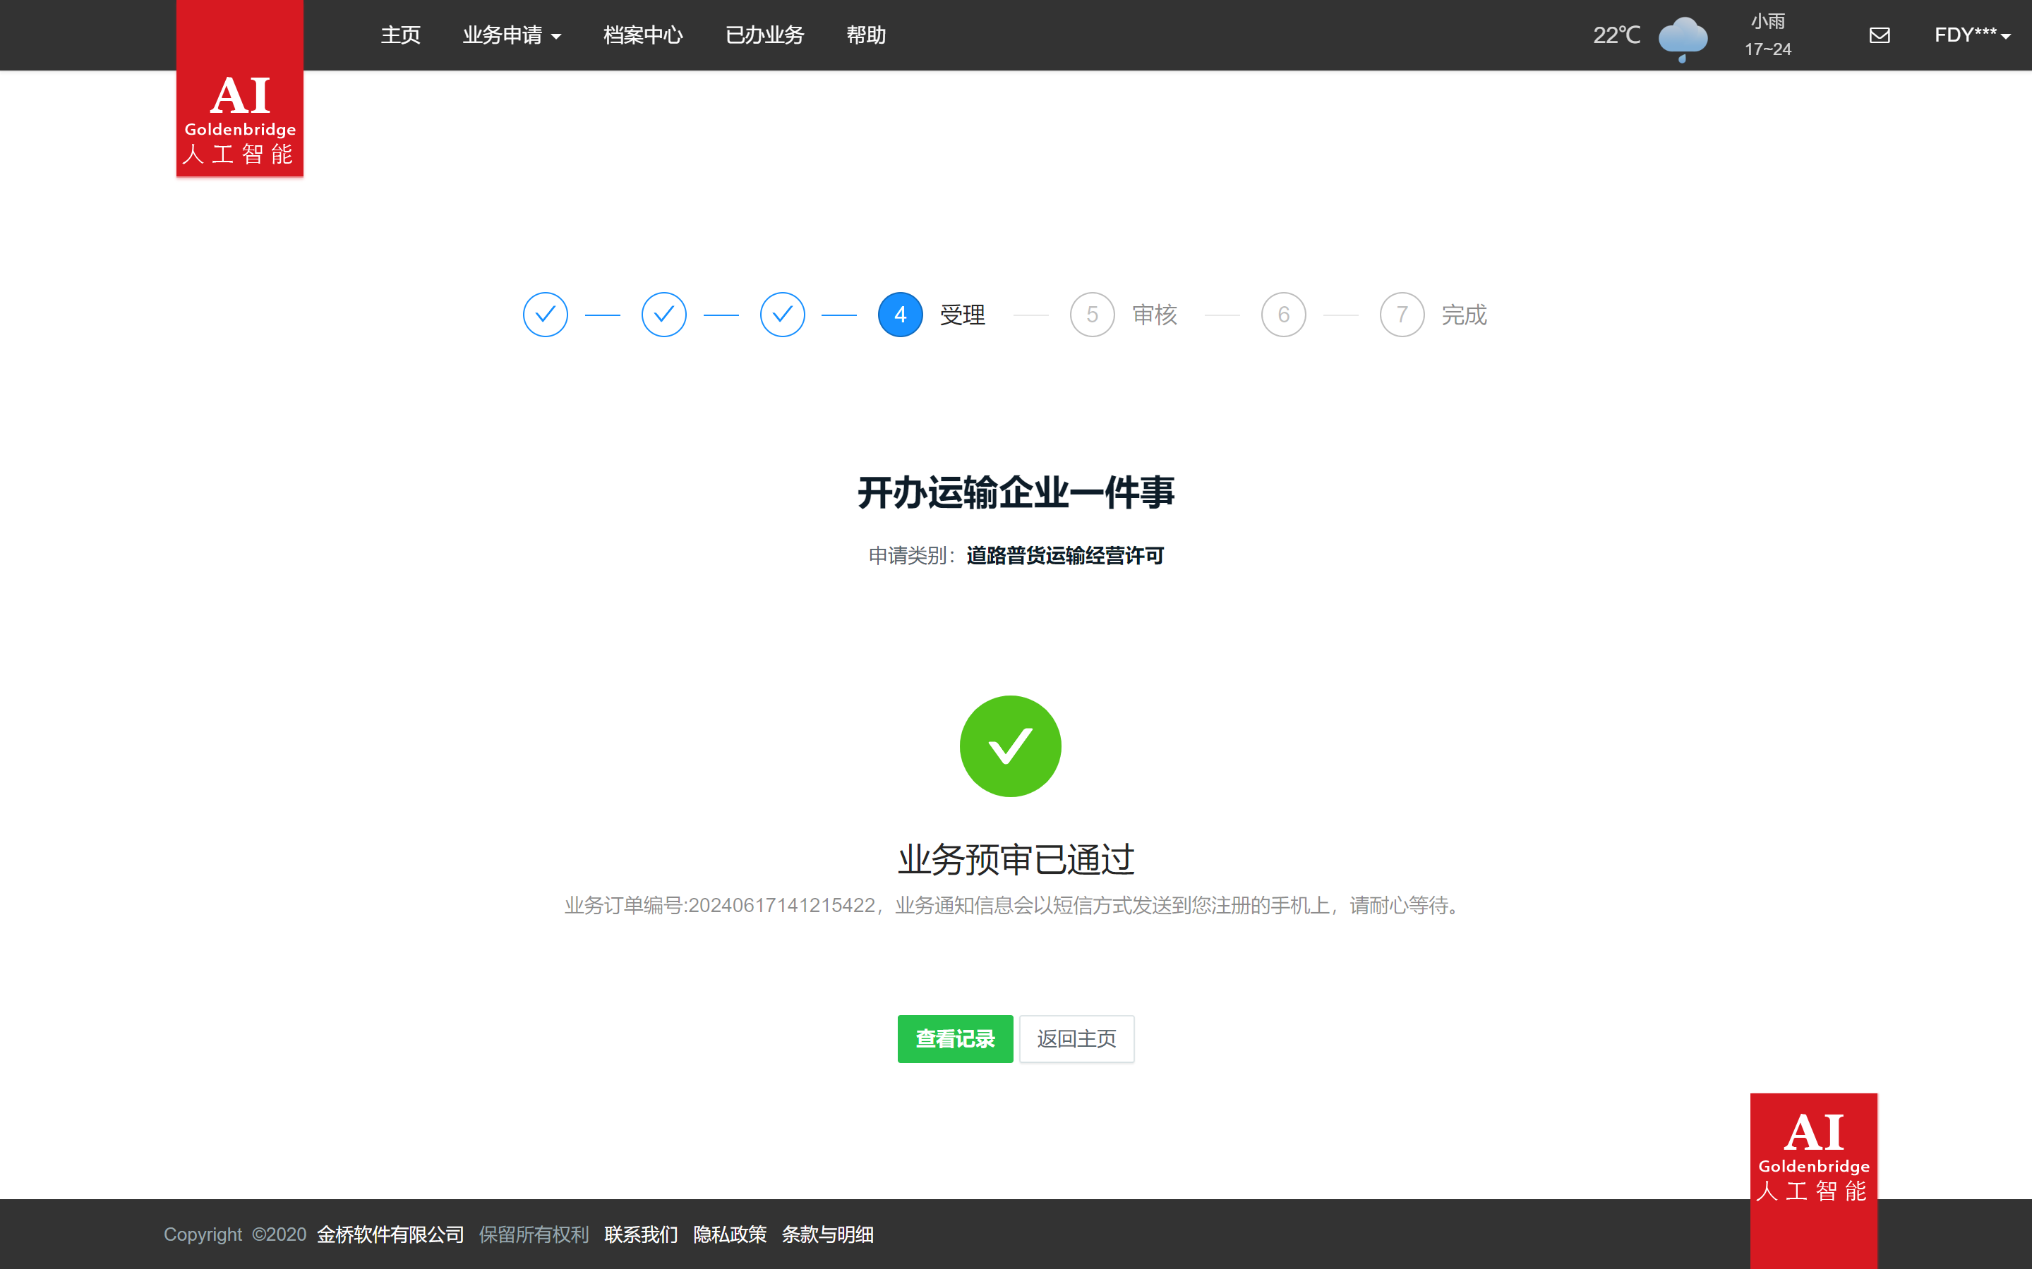
Task: Click the 联系我们 footer link
Action: pos(641,1234)
